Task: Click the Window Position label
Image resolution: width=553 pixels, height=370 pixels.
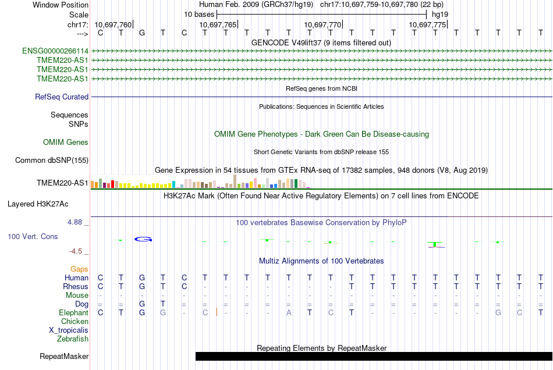Action: 61,5
